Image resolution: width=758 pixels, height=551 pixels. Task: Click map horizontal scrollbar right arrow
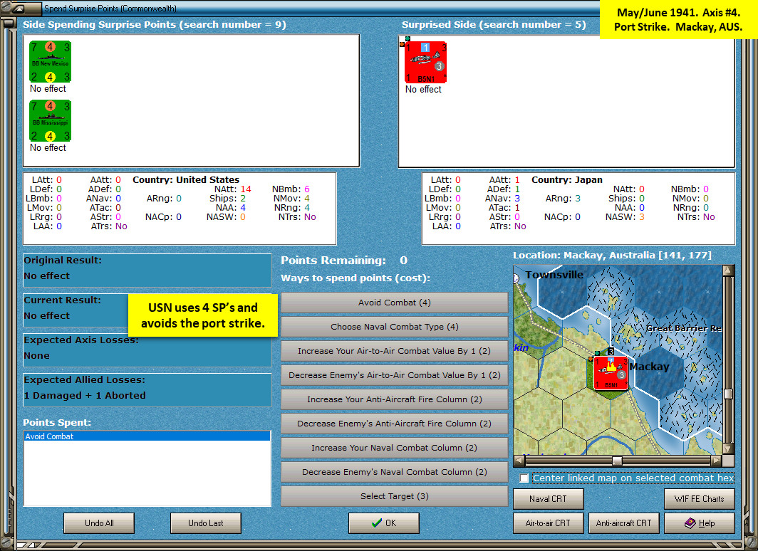click(x=717, y=461)
